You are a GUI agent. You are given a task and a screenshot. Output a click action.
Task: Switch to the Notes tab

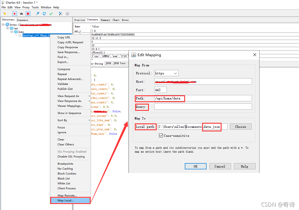pos(125,20)
